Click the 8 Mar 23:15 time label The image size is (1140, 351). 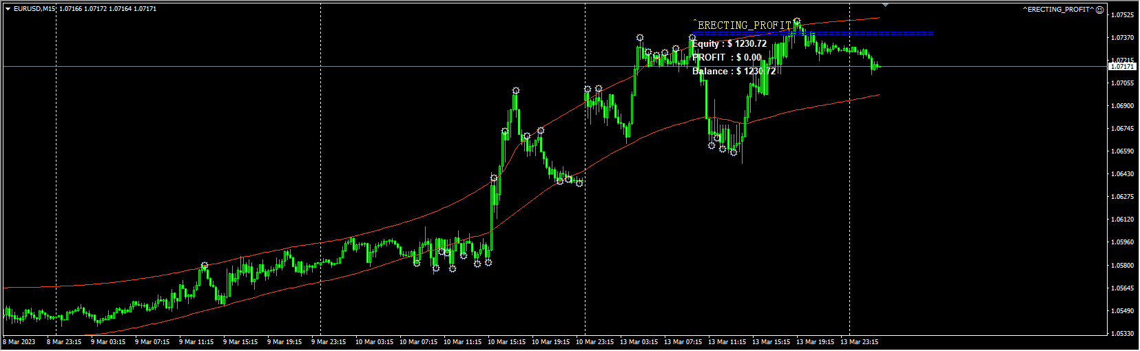pos(64,342)
